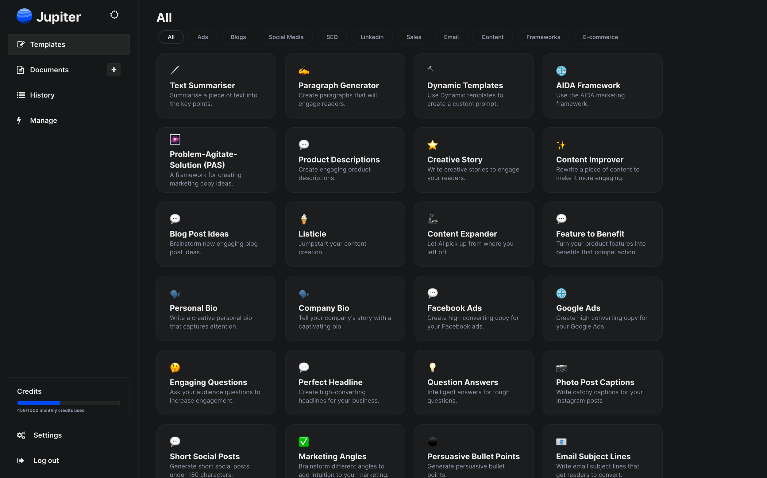Image resolution: width=767 pixels, height=478 pixels.
Task: Filter templates by E-commerce
Action: 600,37
